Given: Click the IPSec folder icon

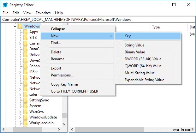Looking at the screenshot, I should (x=25, y=72).
